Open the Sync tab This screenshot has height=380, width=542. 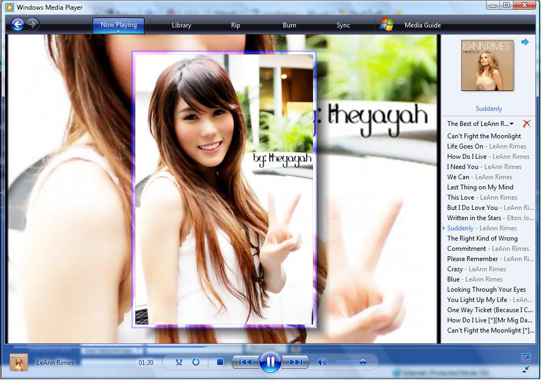(x=343, y=25)
